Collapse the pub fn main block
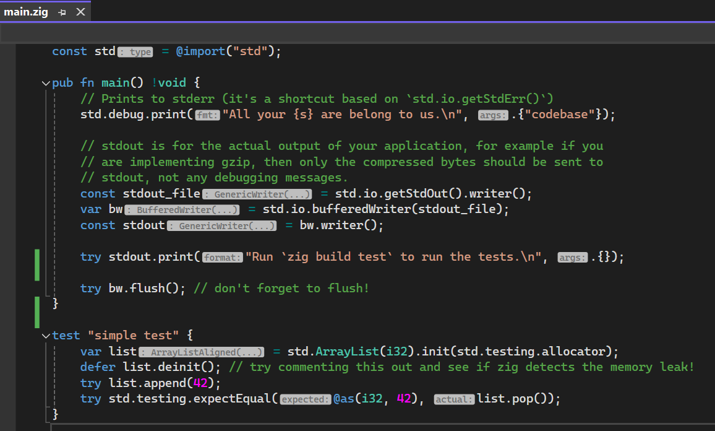This screenshot has height=431, width=715. coord(45,83)
